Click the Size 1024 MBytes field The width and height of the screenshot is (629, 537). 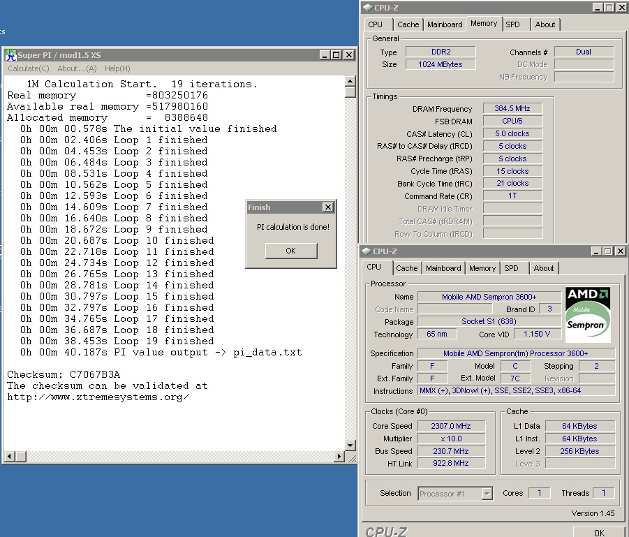[x=441, y=64]
